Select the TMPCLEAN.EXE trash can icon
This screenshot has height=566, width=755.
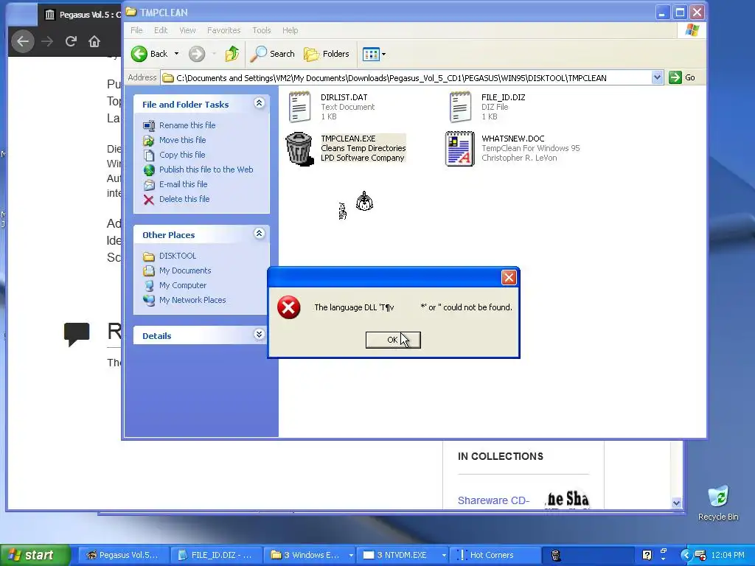tap(299, 149)
